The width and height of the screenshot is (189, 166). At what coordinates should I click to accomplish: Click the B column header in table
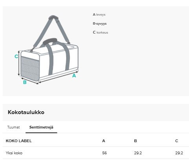click(x=136, y=141)
